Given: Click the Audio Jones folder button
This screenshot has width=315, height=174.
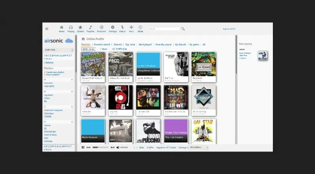Looking at the screenshot, I should (88, 49).
